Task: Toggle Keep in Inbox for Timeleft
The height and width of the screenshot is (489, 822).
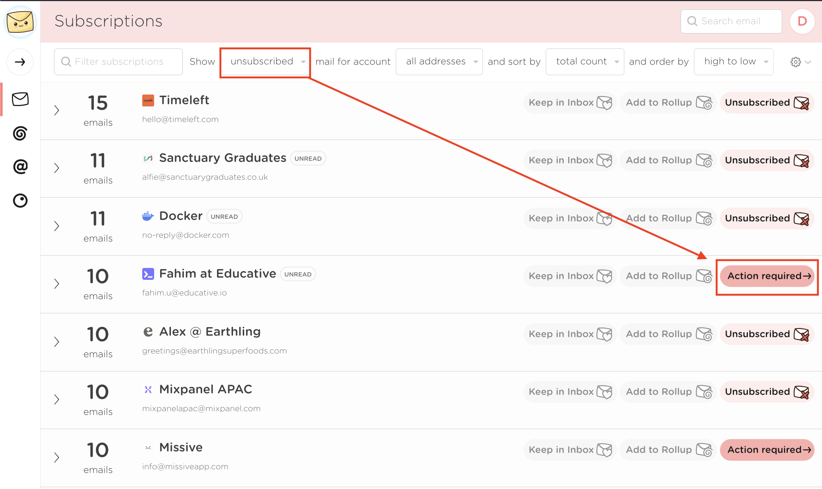Action: pos(570,103)
